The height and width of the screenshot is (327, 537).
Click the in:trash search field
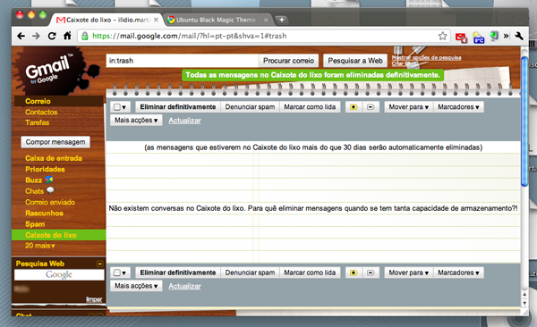(183, 61)
